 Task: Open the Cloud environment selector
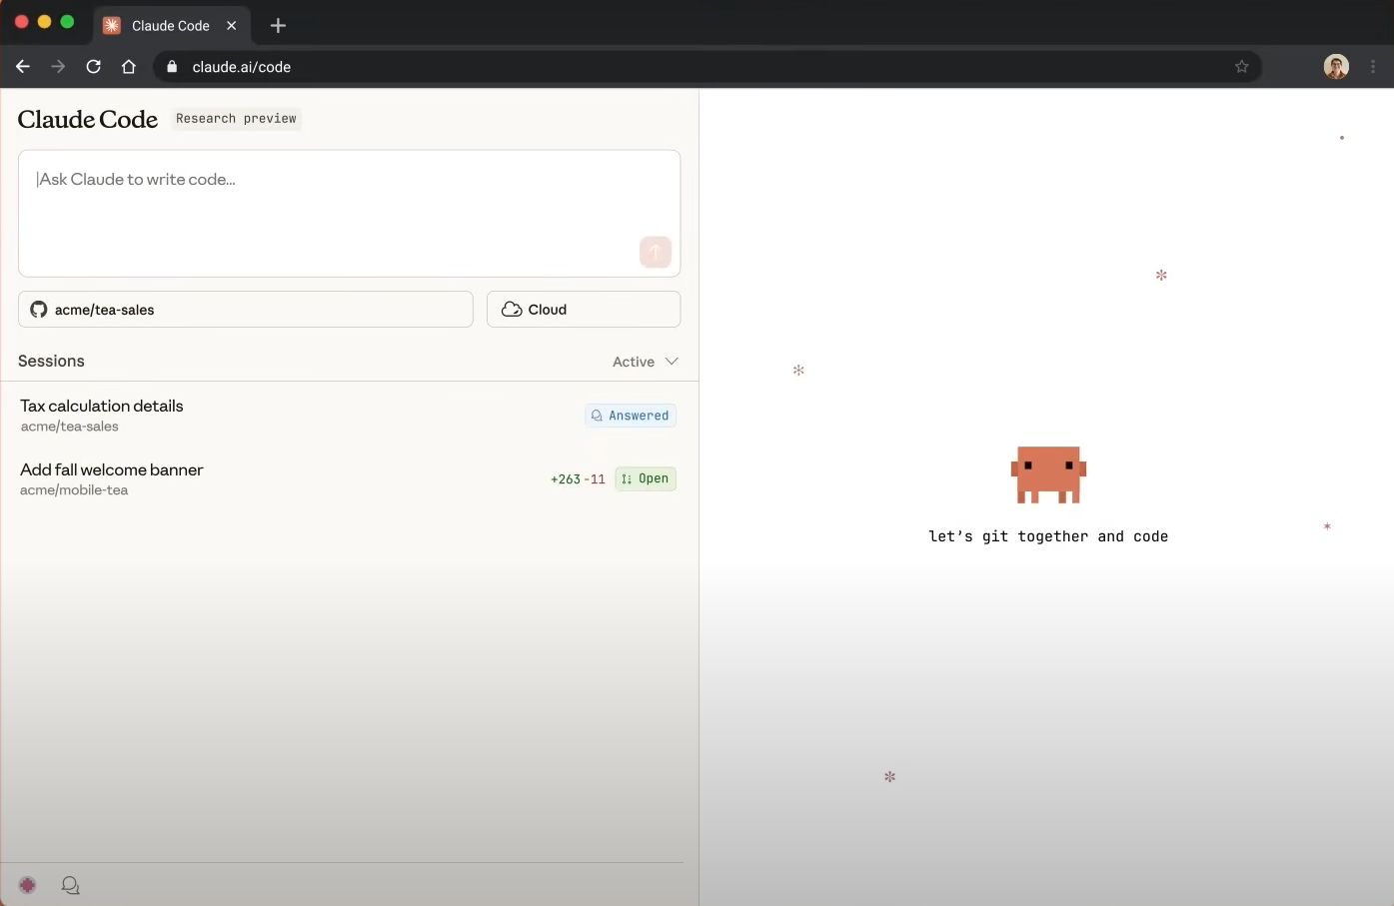(583, 310)
